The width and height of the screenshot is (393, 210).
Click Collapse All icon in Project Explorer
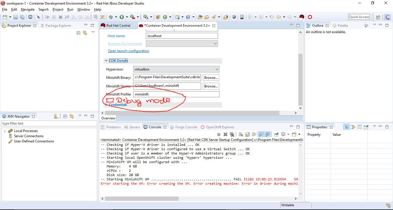click(79, 33)
